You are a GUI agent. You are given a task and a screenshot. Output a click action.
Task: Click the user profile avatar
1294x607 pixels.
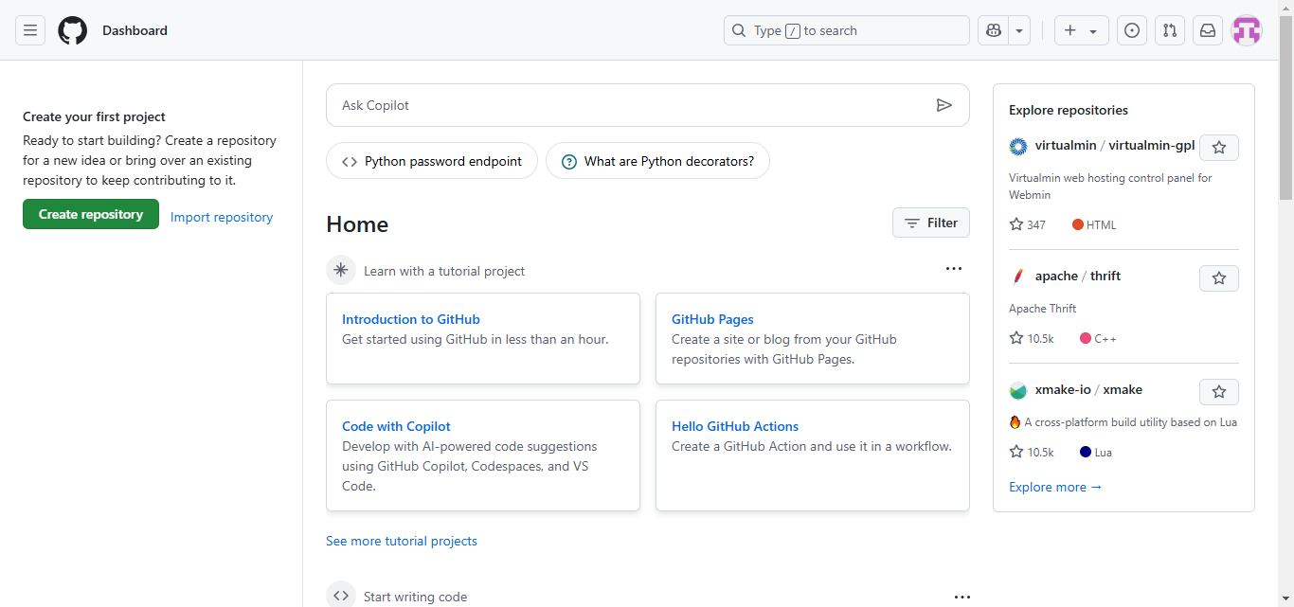click(x=1247, y=30)
